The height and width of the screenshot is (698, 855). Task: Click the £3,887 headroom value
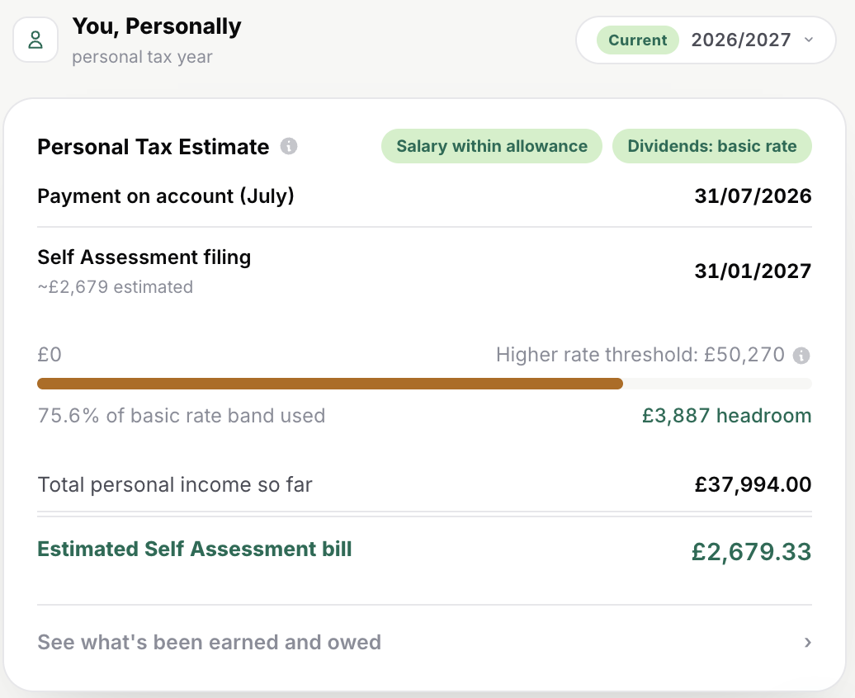726,416
